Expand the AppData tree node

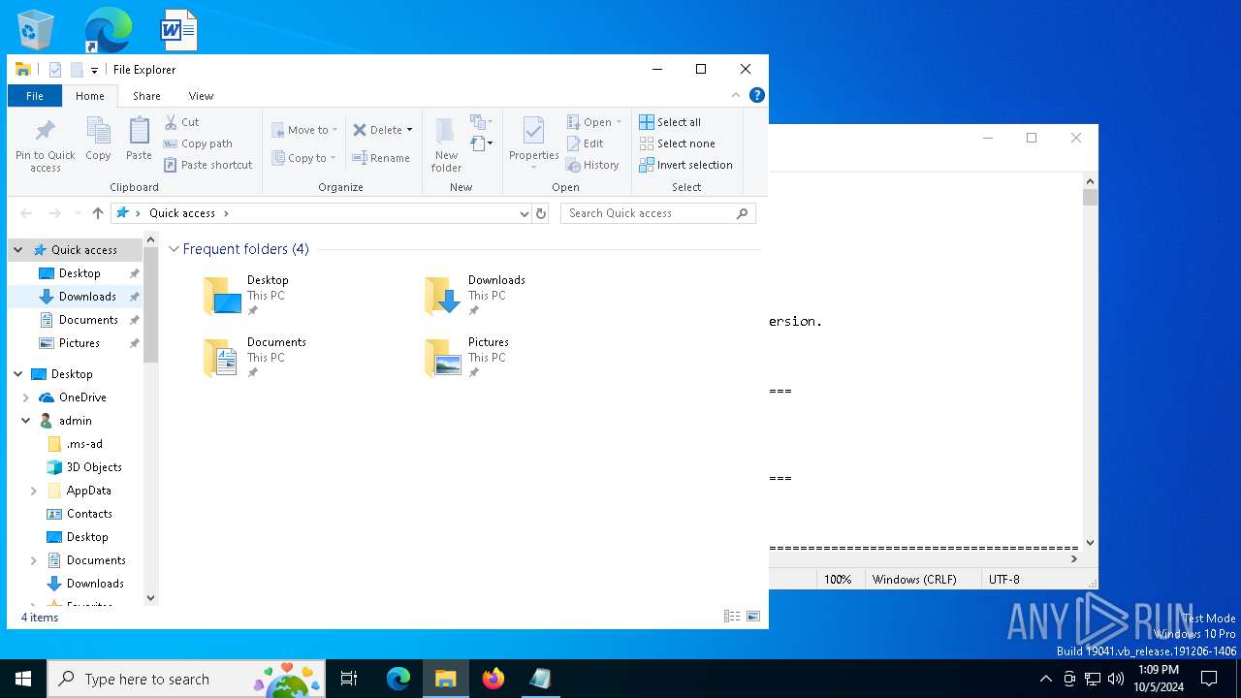[x=34, y=491]
